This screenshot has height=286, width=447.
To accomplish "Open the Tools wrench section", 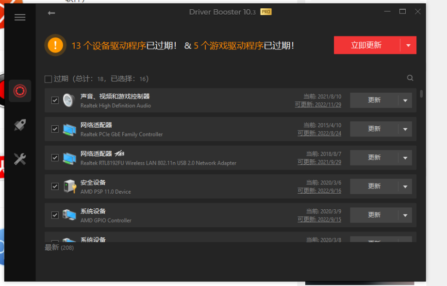I will pyautogui.click(x=20, y=159).
